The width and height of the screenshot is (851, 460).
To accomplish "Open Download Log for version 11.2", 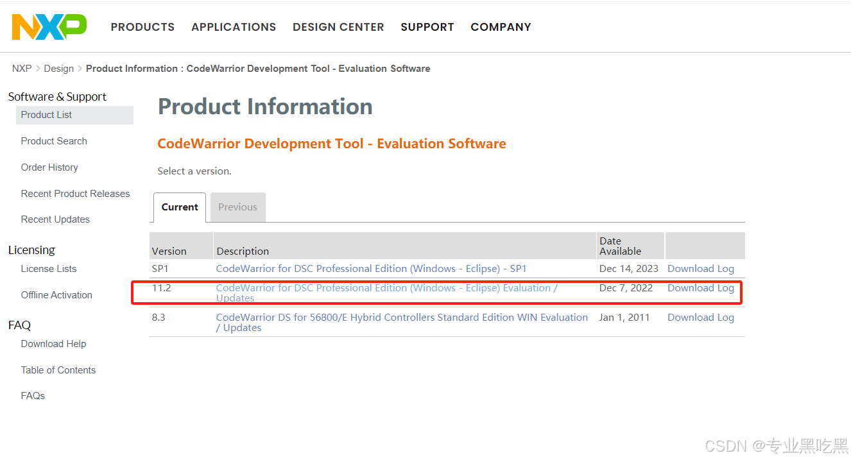I will [701, 288].
